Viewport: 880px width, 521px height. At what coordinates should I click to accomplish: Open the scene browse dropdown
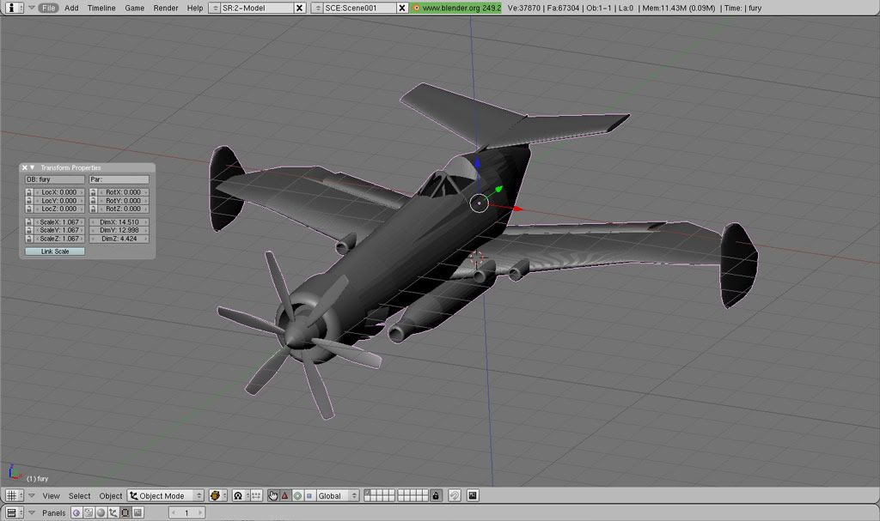click(x=317, y=8)
